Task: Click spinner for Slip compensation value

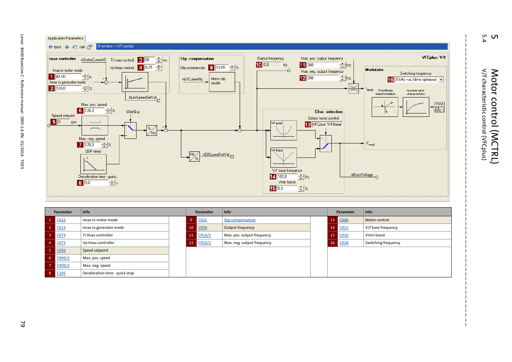Action: pyautogui.click(x=232, y=68)
